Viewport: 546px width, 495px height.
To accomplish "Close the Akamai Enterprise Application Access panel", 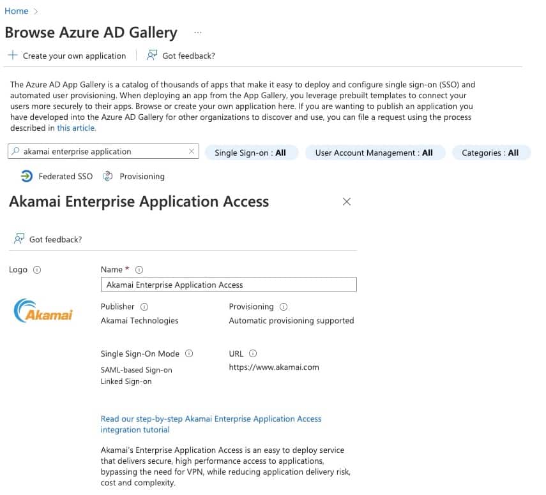I will tap(347, 202).
